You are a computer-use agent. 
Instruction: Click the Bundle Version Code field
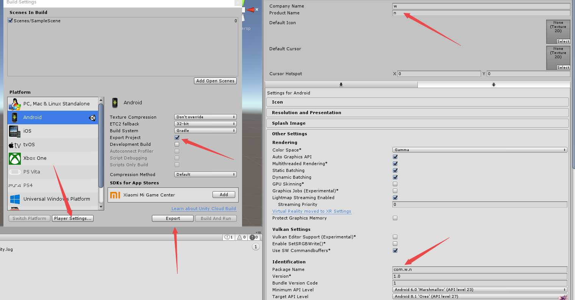click(480, 283)
